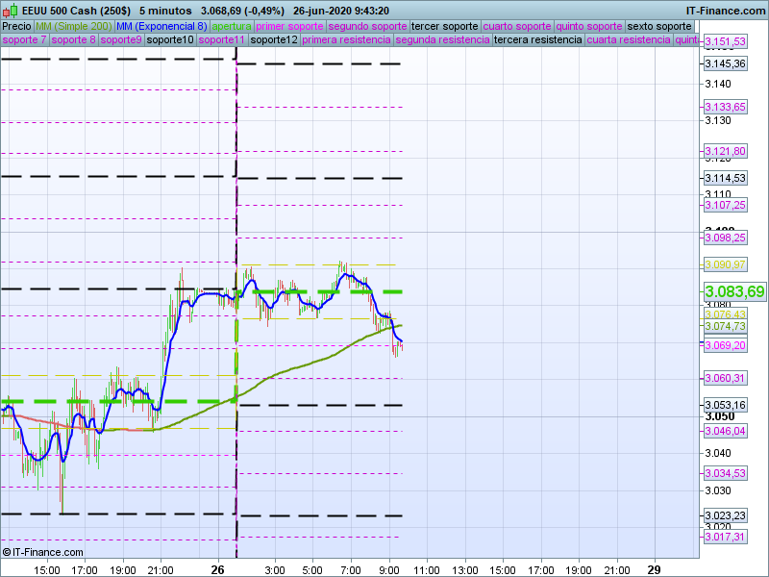
Task: Click the cuarto soporte indicator label
Action: (517, 26)
